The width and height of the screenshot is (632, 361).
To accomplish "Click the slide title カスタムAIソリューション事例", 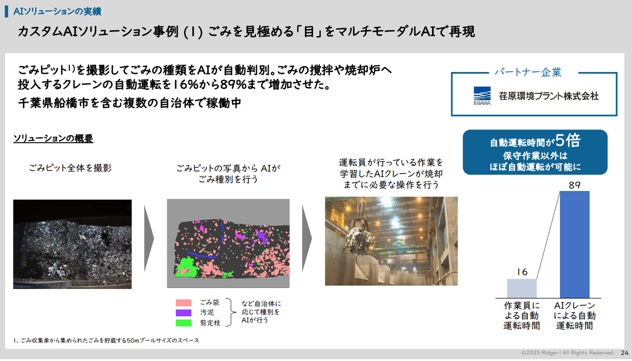I will click(246, 32).
